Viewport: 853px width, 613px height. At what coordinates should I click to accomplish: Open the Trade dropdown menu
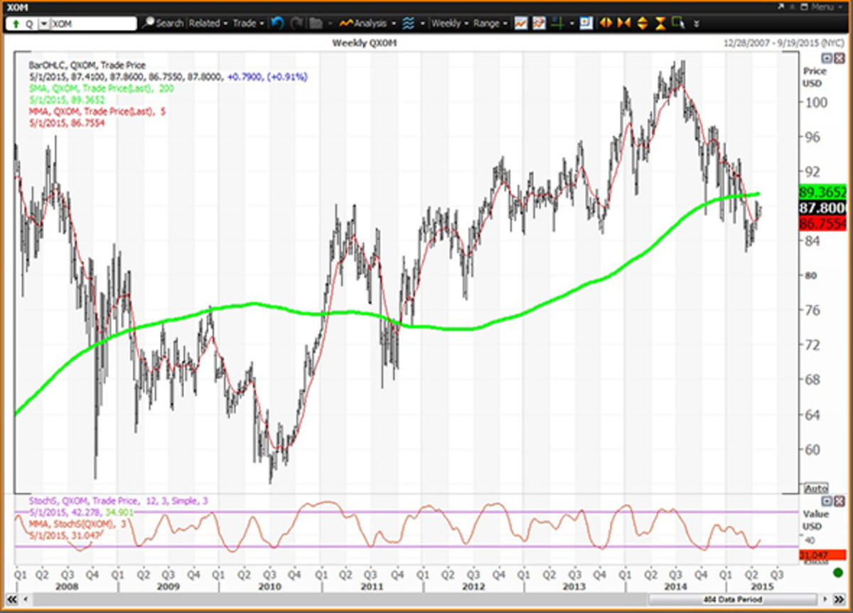pos(247,23)
